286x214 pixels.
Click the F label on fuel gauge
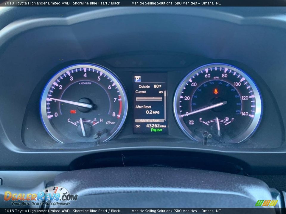pos(233,120)
